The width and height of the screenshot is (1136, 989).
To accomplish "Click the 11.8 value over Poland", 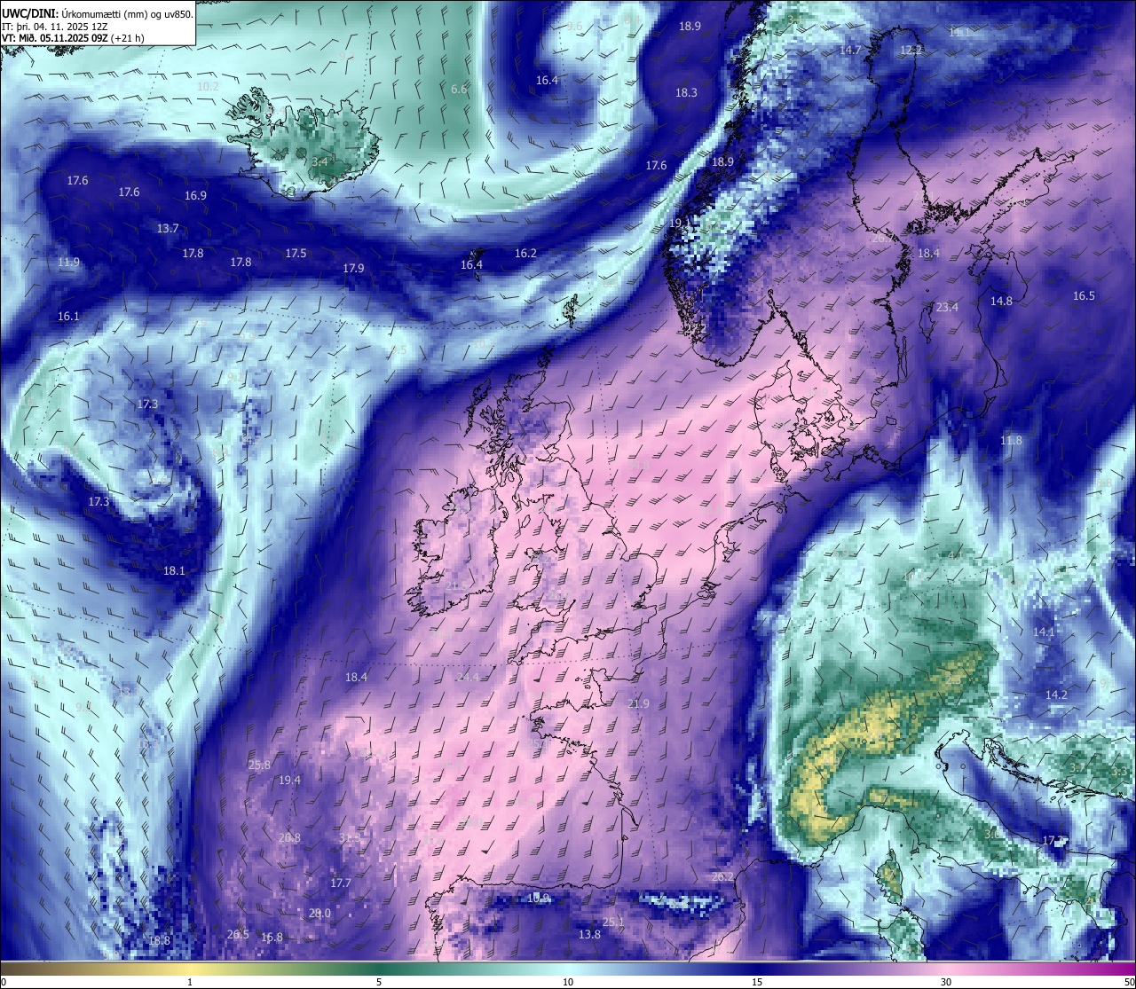I will (x=1011, y=440).
